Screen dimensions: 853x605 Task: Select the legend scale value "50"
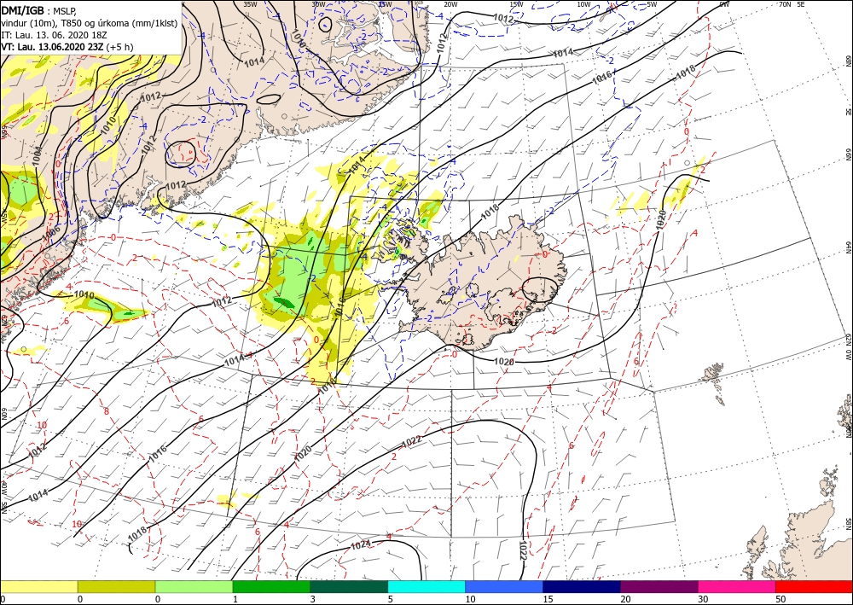pos(780,599)
